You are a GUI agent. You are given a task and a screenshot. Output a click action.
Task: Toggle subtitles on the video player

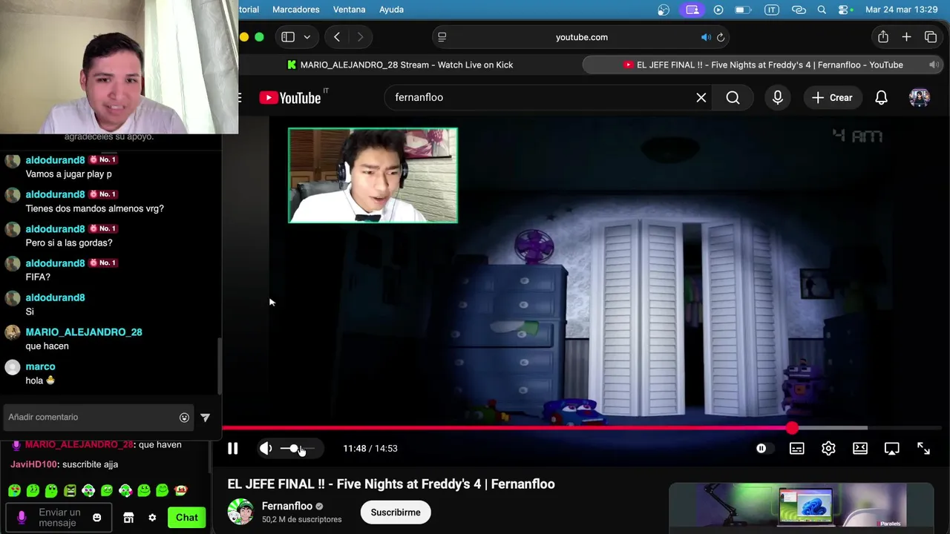point(796,448)
